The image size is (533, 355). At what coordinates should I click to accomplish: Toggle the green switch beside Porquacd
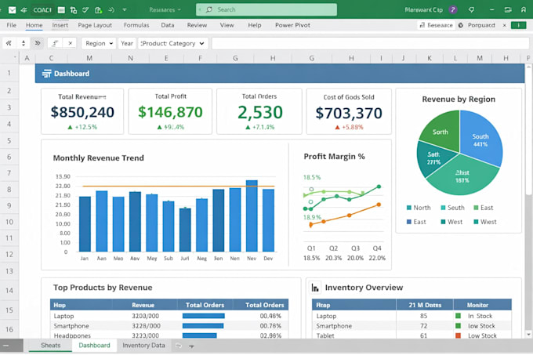pos(518,25)
